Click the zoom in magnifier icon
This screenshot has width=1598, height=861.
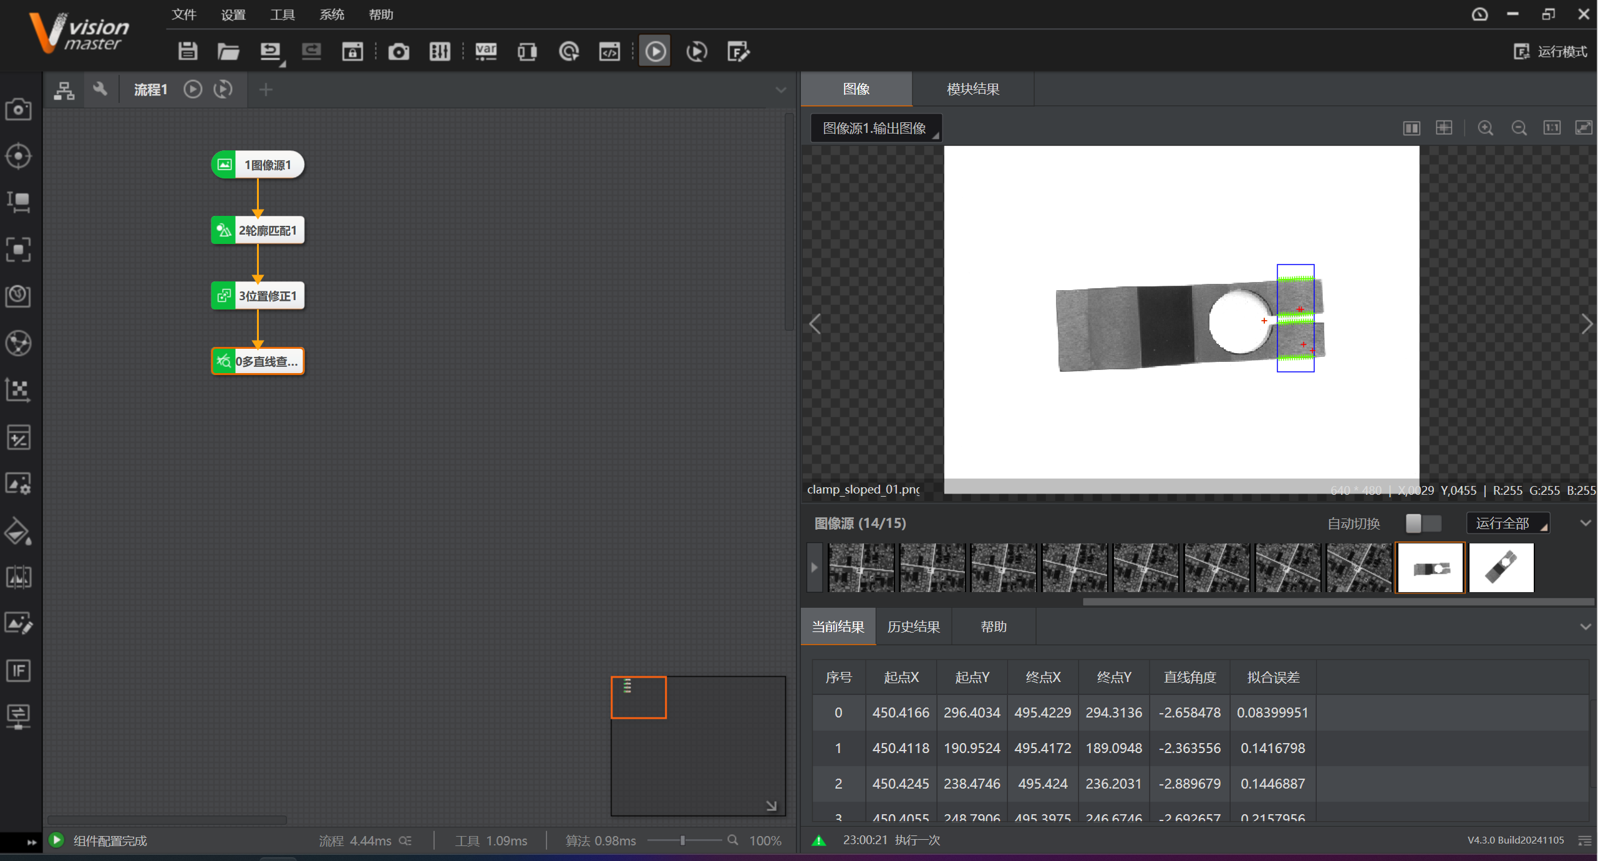1485,128
